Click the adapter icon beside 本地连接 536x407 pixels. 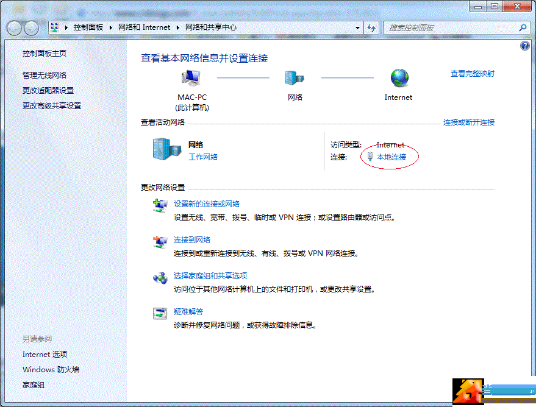tap(370, 157)
